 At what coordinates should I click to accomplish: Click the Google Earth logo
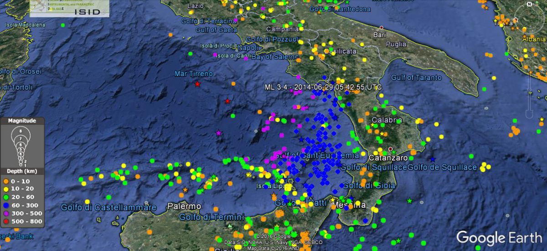tap(499, 238)
